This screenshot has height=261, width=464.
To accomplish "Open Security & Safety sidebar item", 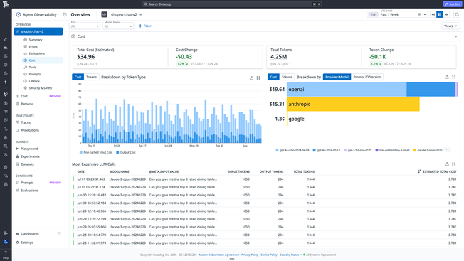I will tap(41, 87).
